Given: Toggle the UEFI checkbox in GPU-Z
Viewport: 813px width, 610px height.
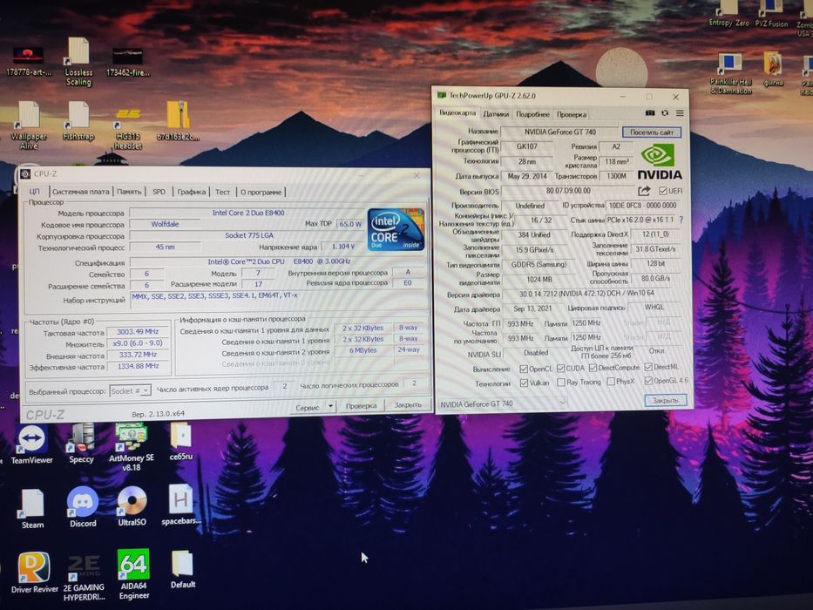Looking at the screenshot, I should click(x=662, y=191).
